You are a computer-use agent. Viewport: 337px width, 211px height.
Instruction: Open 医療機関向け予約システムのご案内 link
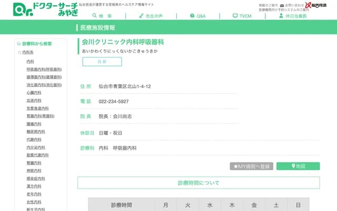point(284,10)
